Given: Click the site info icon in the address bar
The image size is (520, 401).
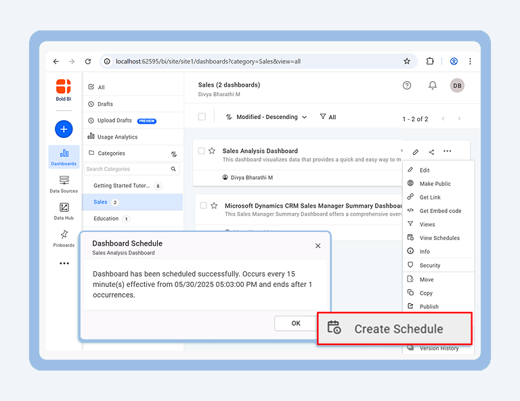Looking at the screenshot, I should (x=107, y=62).
